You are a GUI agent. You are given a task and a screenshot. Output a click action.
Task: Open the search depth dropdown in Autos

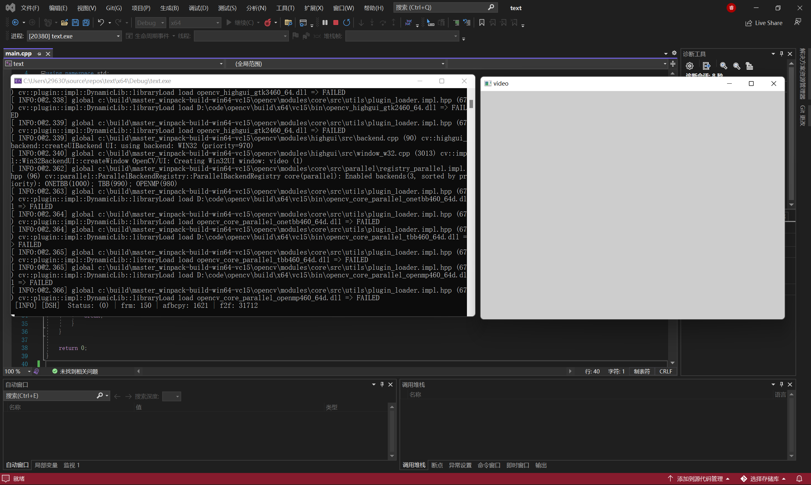[171, 397]
